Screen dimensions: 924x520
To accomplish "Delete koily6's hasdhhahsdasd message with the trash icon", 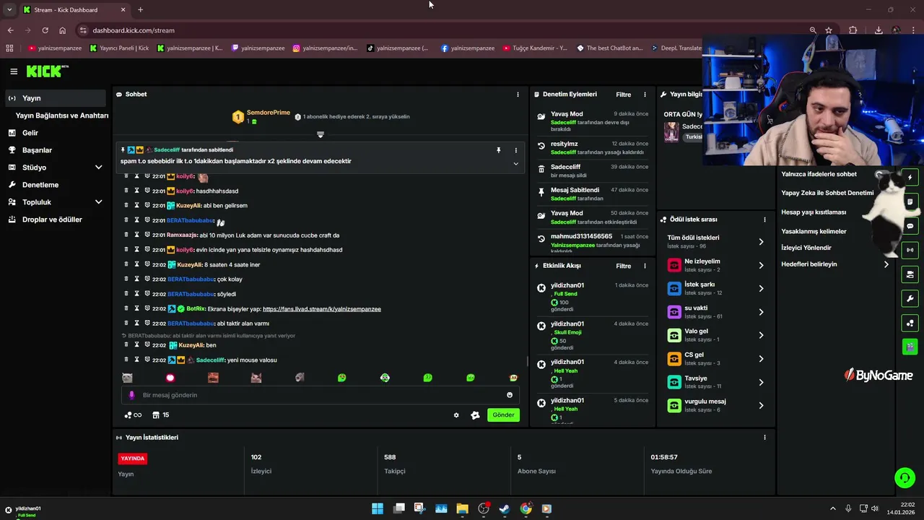I will tap(126, 191).
